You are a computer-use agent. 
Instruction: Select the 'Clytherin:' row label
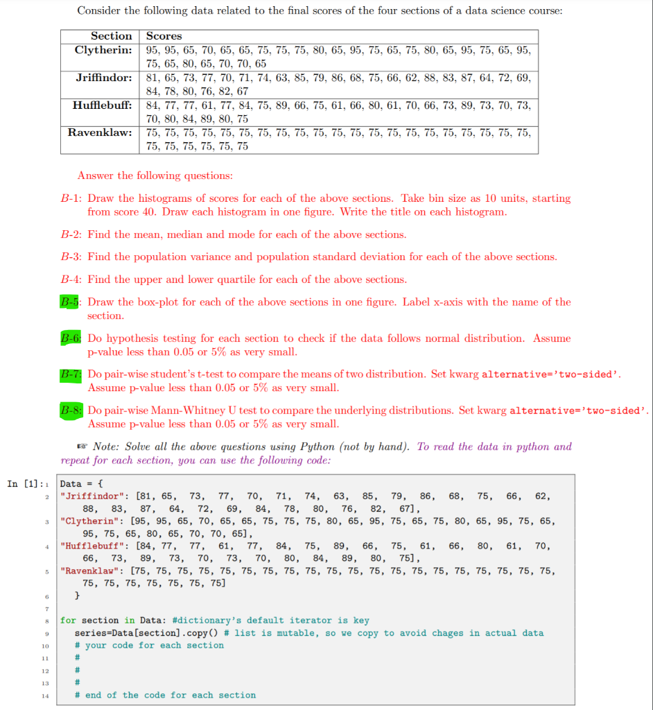click(x=103, y=50)
